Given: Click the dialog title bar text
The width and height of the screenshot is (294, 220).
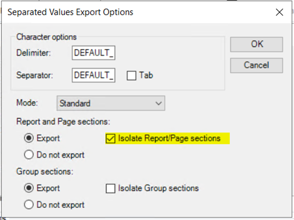Looking at the screenshot, I should coord(70,12).
